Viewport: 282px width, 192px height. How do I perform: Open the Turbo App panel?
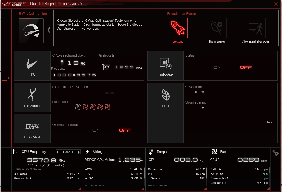pyautogui.click(x=165, y=66)
